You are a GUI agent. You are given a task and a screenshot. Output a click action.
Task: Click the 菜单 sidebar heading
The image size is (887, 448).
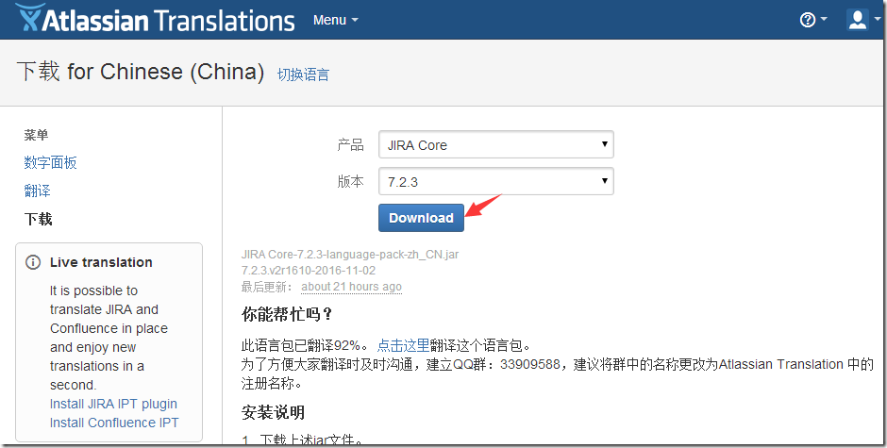[x=36, y=135]
